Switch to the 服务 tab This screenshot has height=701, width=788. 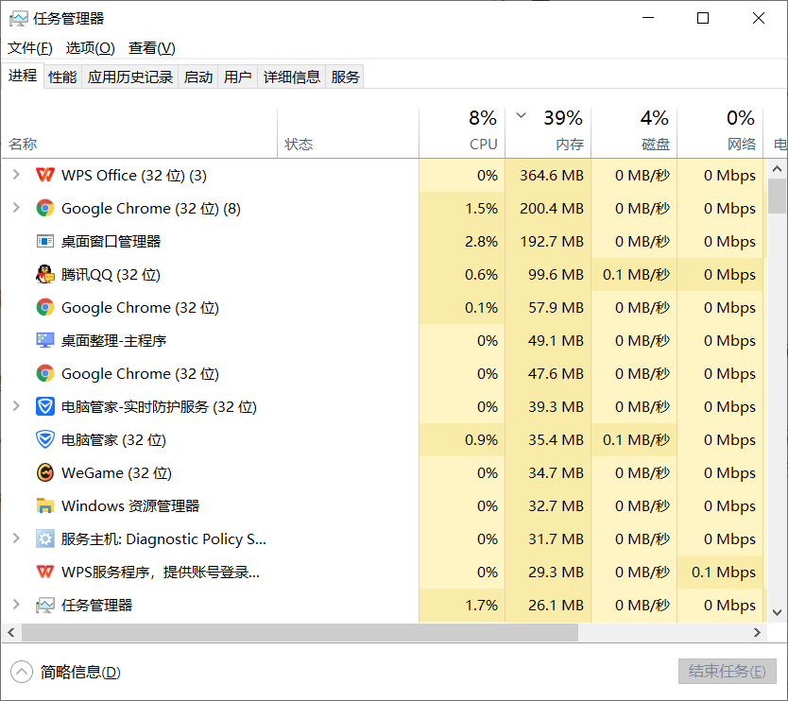(x=345, y=77)
